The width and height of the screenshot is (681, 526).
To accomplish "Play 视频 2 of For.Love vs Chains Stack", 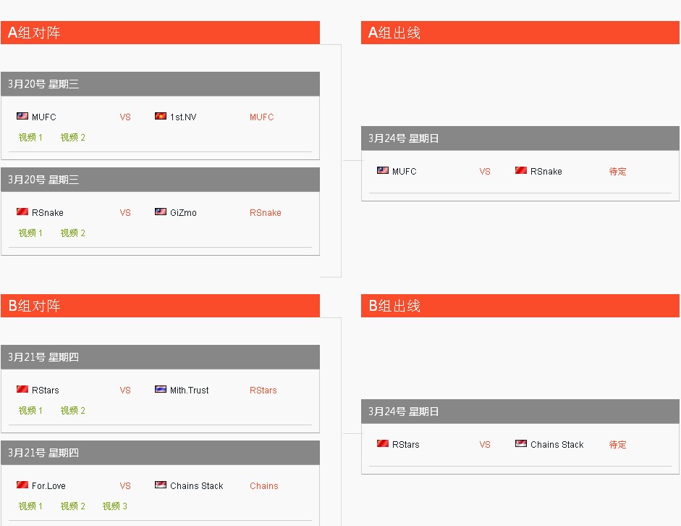I will pyautogui.click(x=73, y=506).
